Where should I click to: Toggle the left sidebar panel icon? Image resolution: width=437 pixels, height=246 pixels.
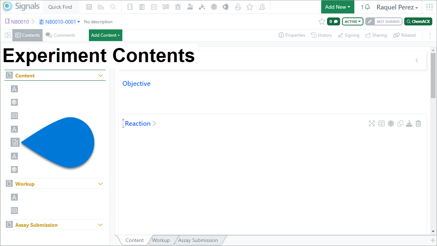tap(8, 35)
